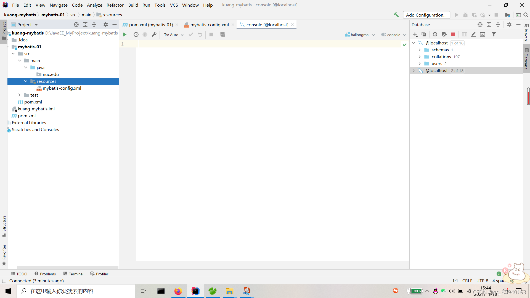Expand the schemas node in Database tree

(x=420, y=50)
